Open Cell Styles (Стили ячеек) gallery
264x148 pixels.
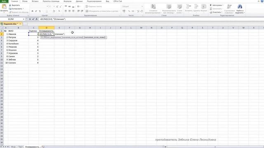point(179,9)
